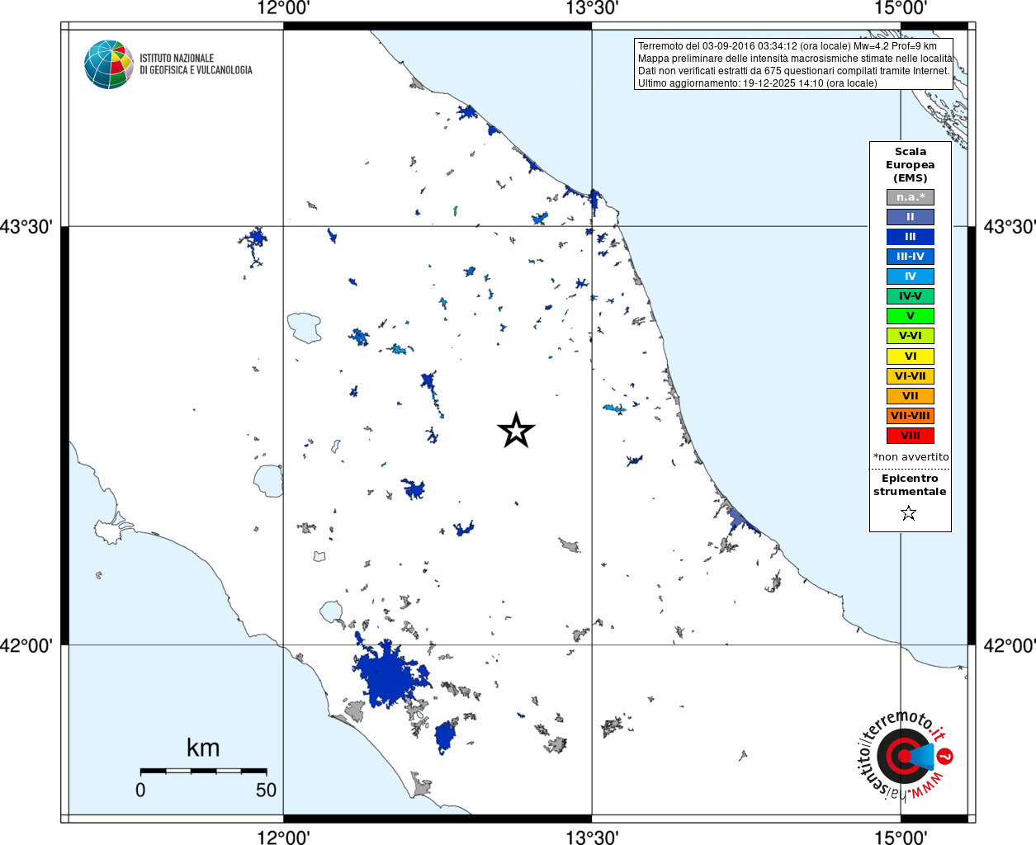Click the bottom 15°00' longitude label

[x=901, y=837]
